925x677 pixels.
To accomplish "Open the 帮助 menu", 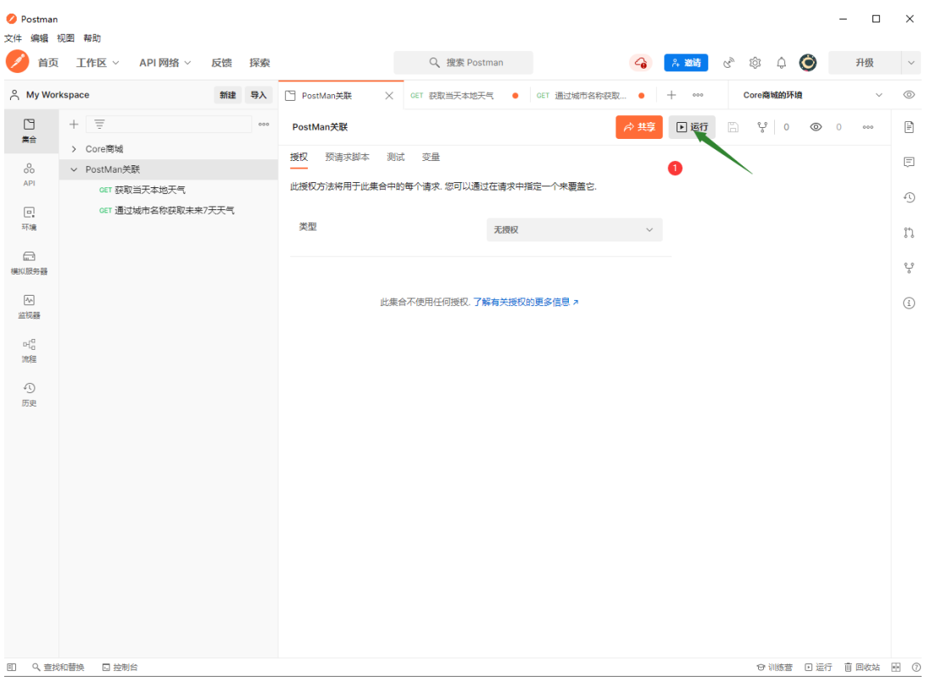I will (92, 38).
